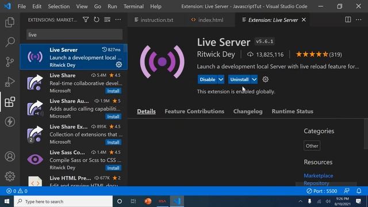Open errors and warnings in status bar

click(x=17, y=191)
